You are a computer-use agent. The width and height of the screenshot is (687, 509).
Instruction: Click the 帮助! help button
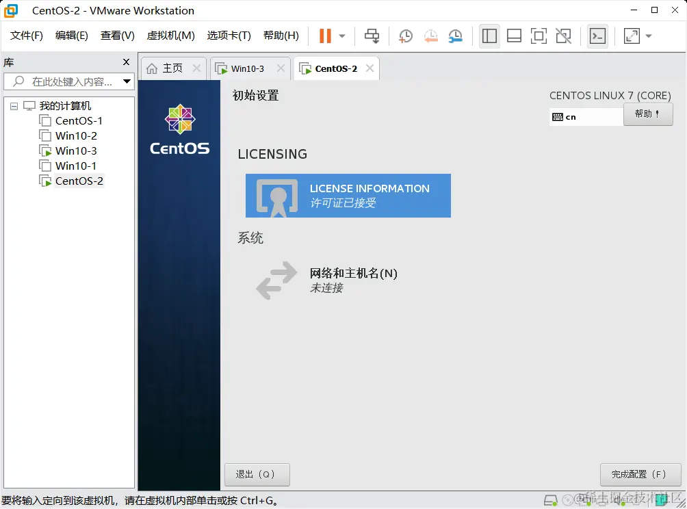click(x=648, y=114)
